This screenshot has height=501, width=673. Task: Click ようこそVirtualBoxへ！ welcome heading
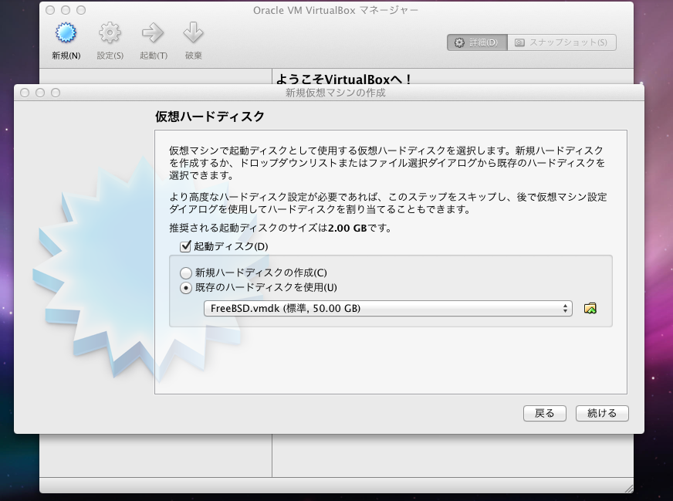[x=343, y=79]
